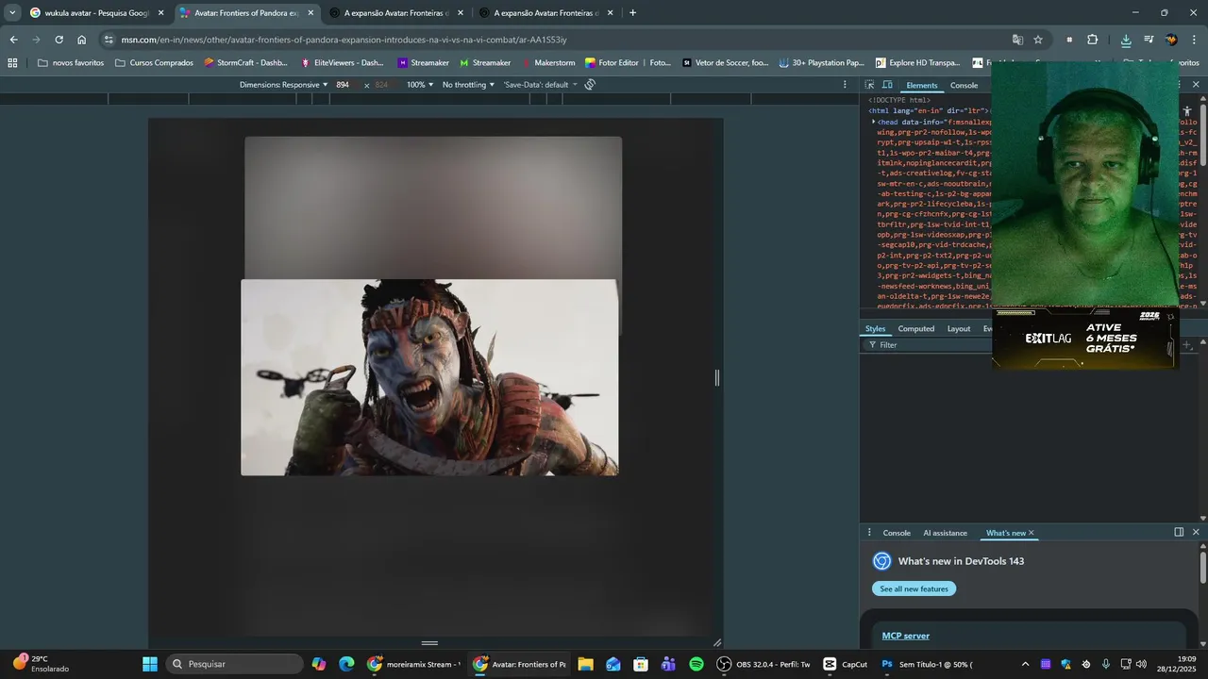Open the No throttling dropdown
The height and width of the screenshot is (679, 1208).
[x=468, y=85]
